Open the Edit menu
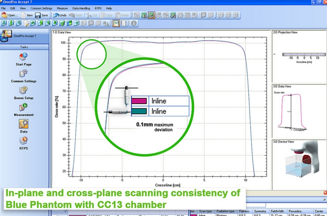Screen dimensions: 327x216 coord(13,8)
